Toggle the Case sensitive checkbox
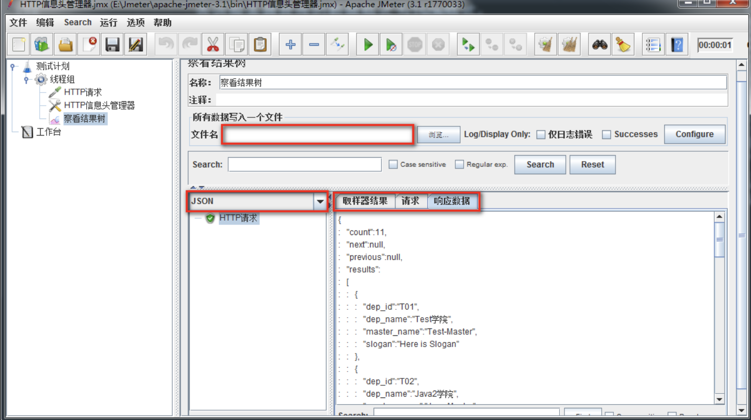 pos(393,164)
